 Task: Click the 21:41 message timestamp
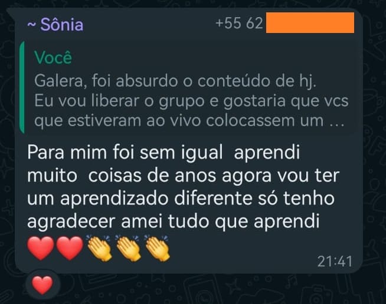[335, 261]
